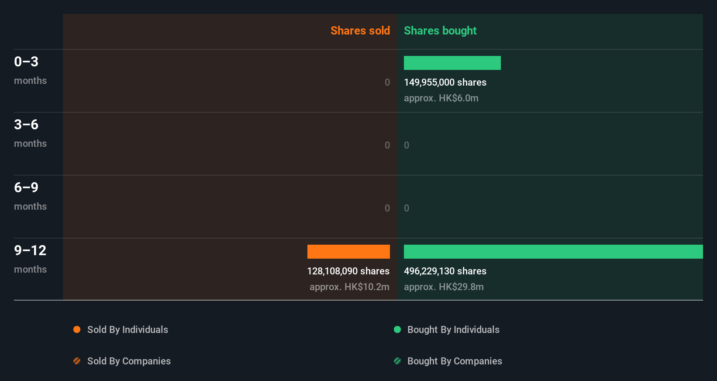Screen dimensions: 717x381
Task: Click the 9–12 months row label
Action: tap(30, 259)
